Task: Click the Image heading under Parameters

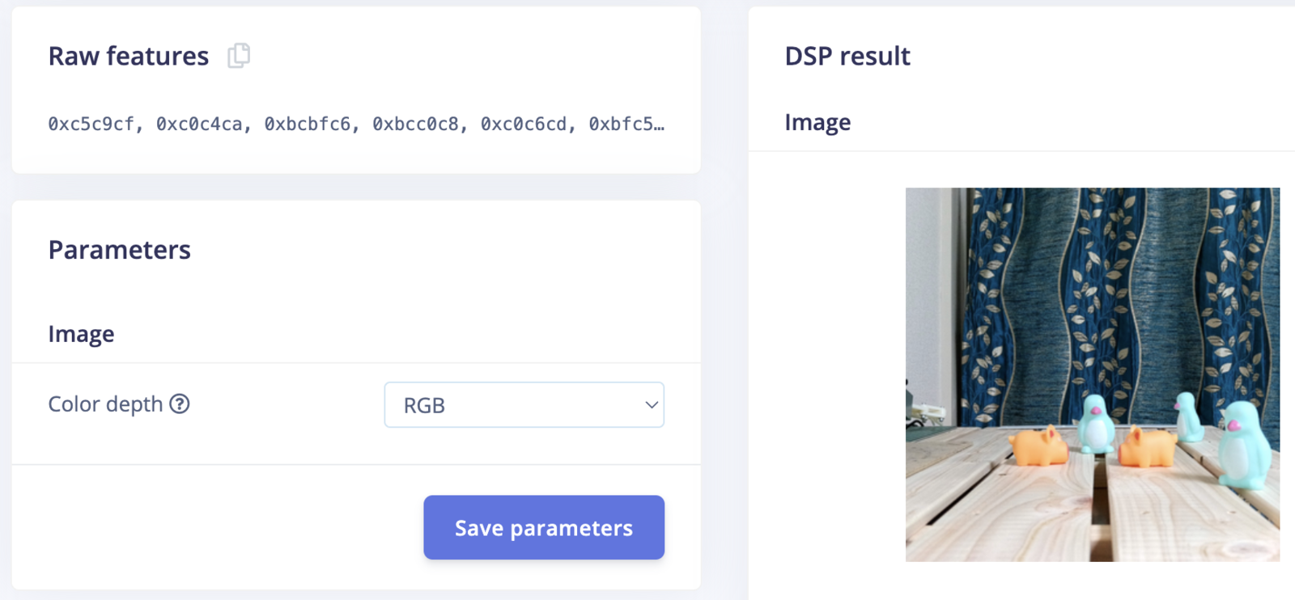Action: (x=81, y=334)
